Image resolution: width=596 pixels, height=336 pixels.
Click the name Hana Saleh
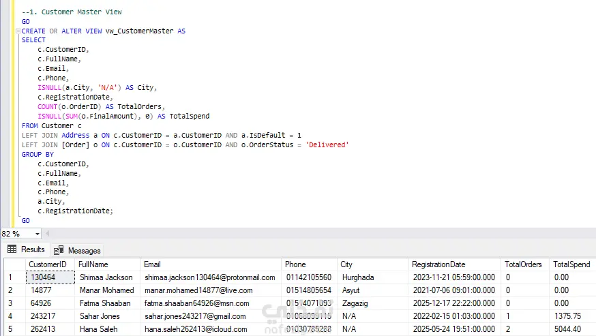pyautogui.click(x=98, y=329)
